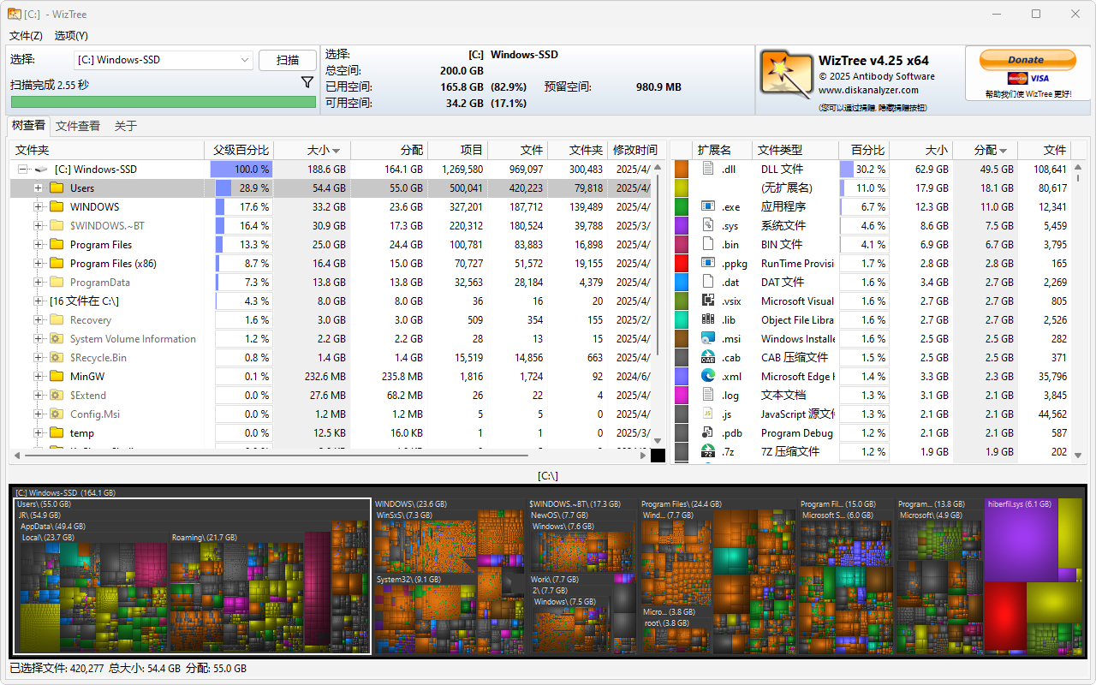Viewport: 1096px width, 685px height.
Task: Expand the Program Files folder node
Action: coord(38,245)
